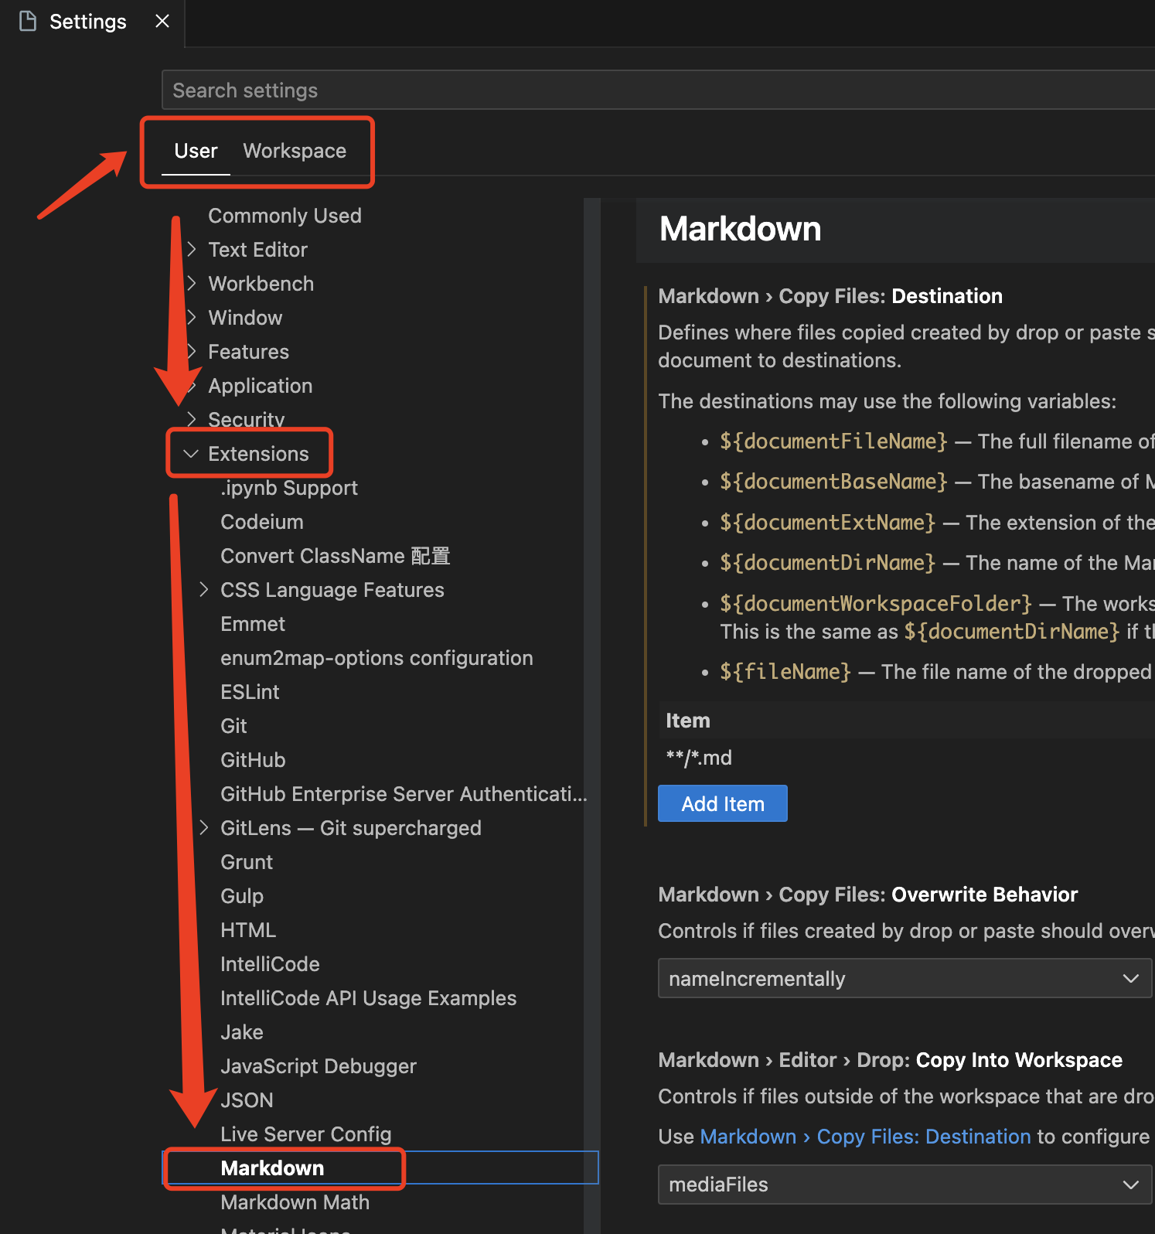Select Markdown in extensions list

272,1168
